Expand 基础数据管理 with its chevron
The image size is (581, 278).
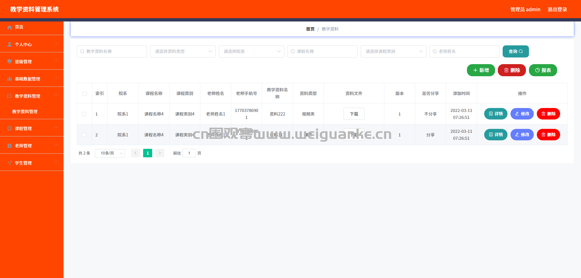click(x=56, y=78)
